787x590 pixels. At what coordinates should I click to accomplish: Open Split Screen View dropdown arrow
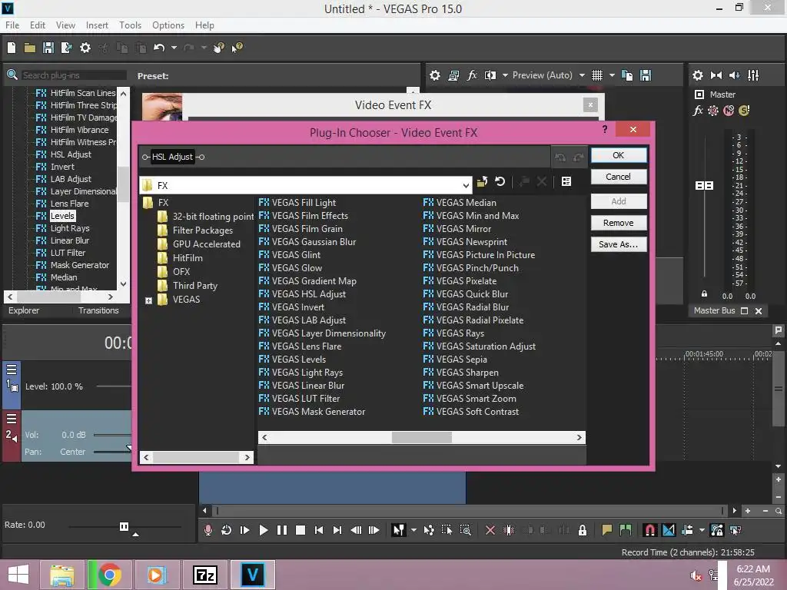(x=505, y=75)
